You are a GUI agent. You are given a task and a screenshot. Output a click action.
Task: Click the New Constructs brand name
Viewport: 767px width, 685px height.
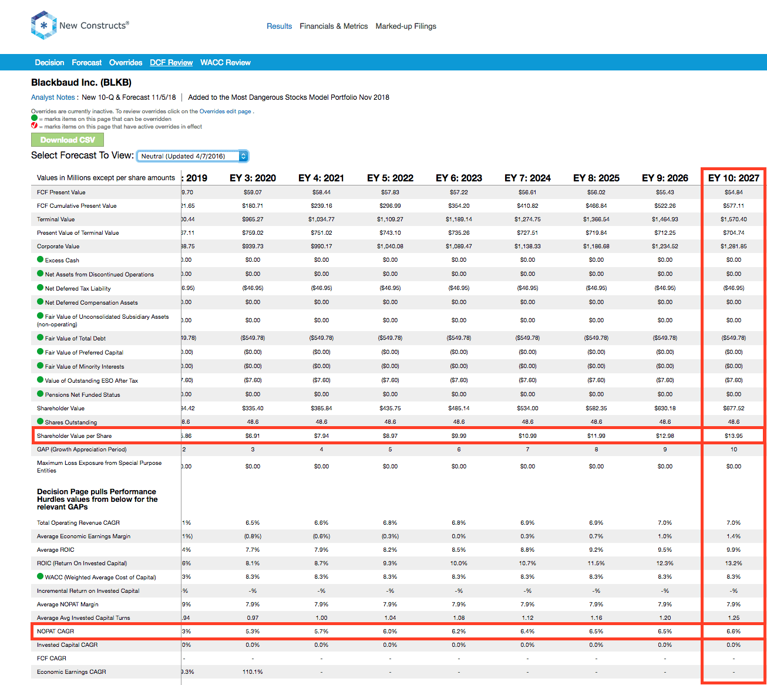[x=94, y=26]
